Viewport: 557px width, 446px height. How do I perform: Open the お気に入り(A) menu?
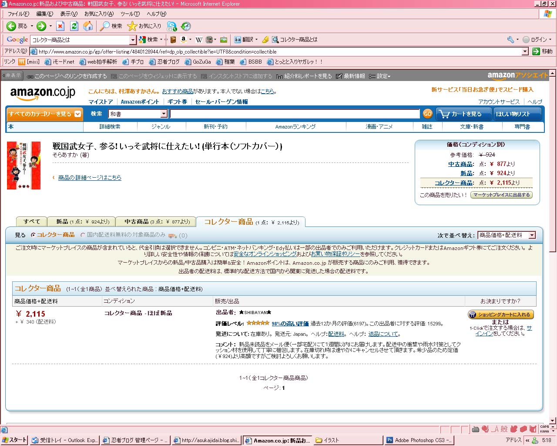tap(99, 14)
